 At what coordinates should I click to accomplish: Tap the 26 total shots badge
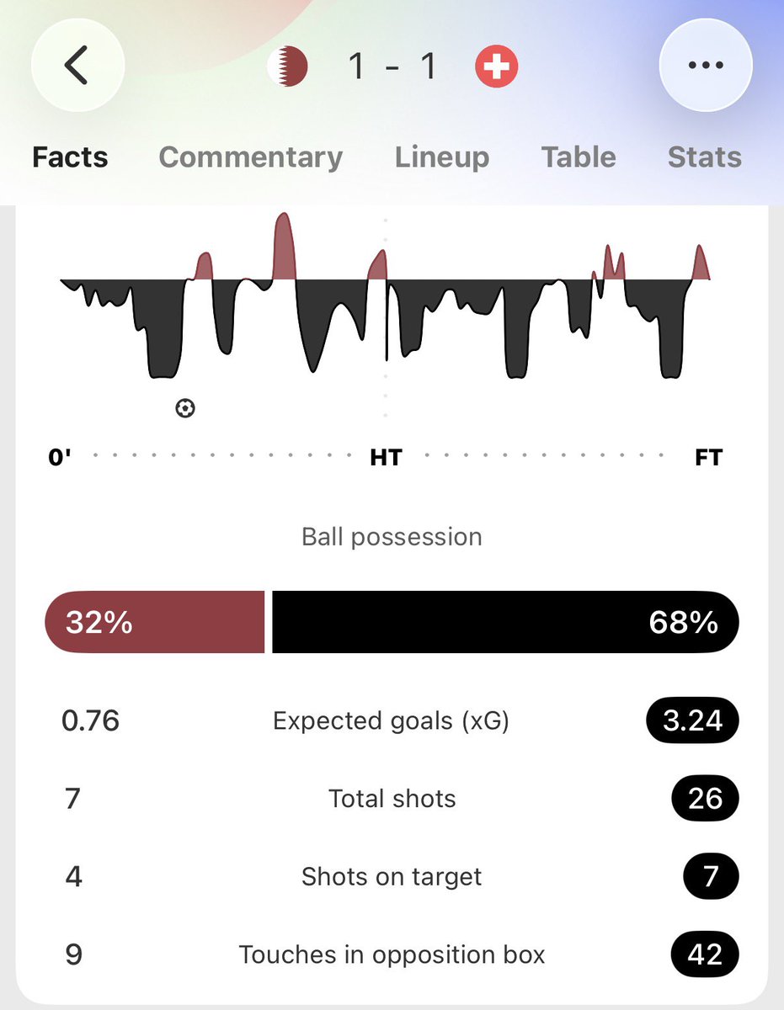tap(705, 799)
